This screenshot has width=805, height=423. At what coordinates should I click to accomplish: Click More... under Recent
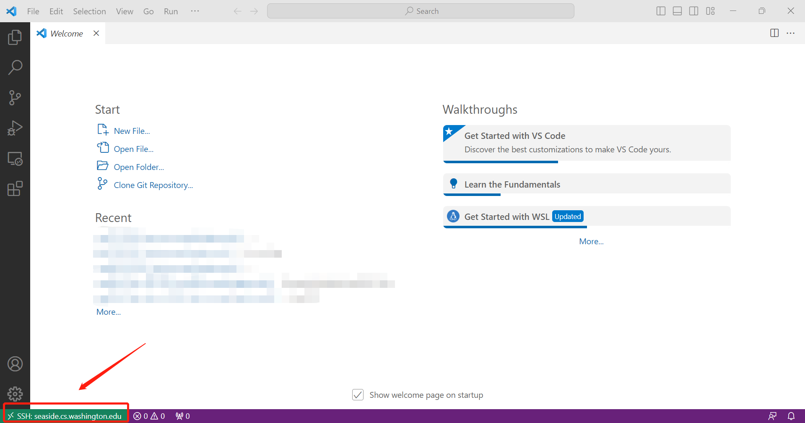[x=109, y=312]
